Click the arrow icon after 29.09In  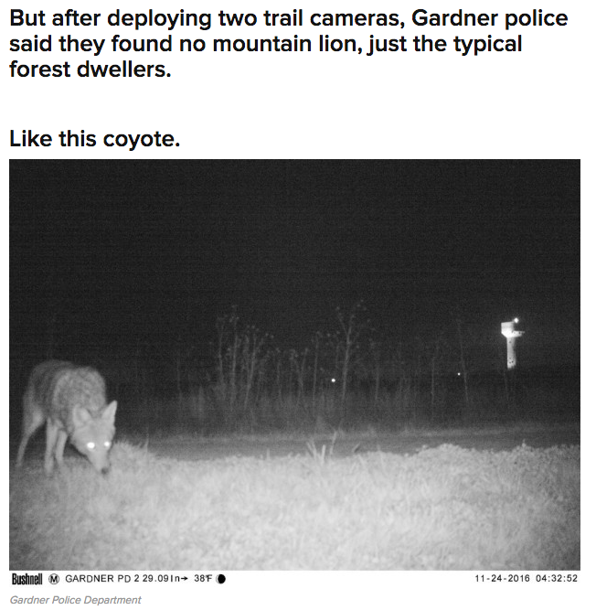[184, 579]
